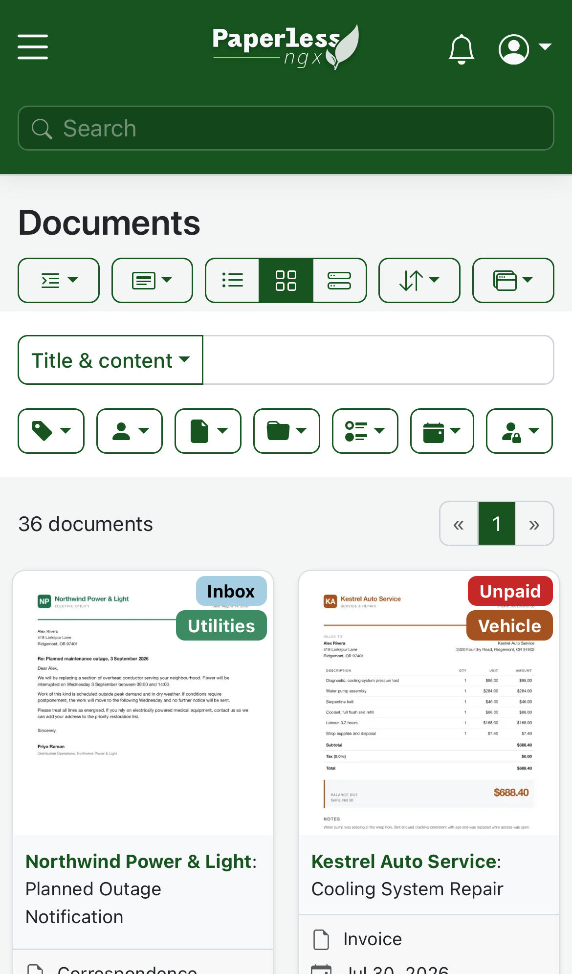Click the magnifier icon in Search bar
The image size is (572, 974).
[42, 129]
